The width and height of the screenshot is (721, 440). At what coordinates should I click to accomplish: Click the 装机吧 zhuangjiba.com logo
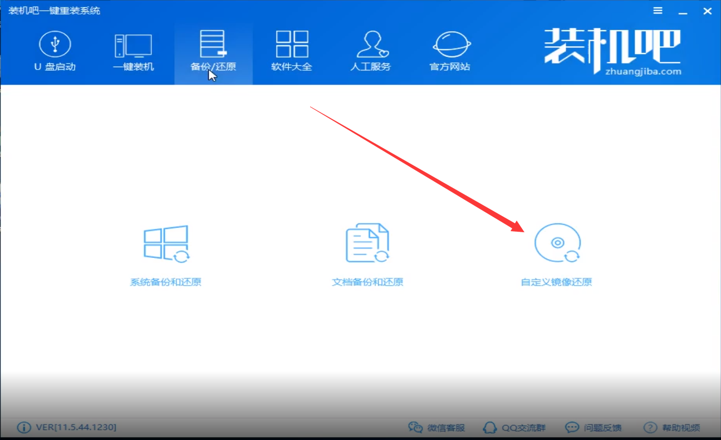612,51
